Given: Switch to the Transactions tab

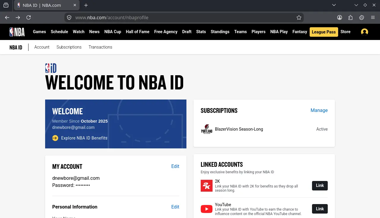Looking at the screenshot, I should [100, 47].
